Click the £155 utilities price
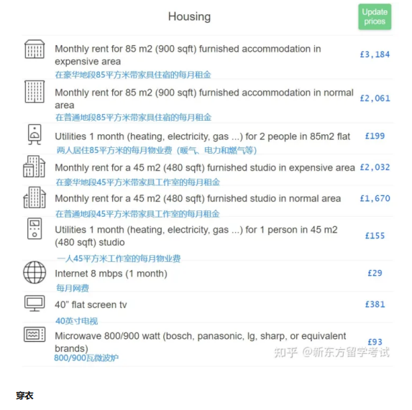412x410 pixels. [375, 236]
